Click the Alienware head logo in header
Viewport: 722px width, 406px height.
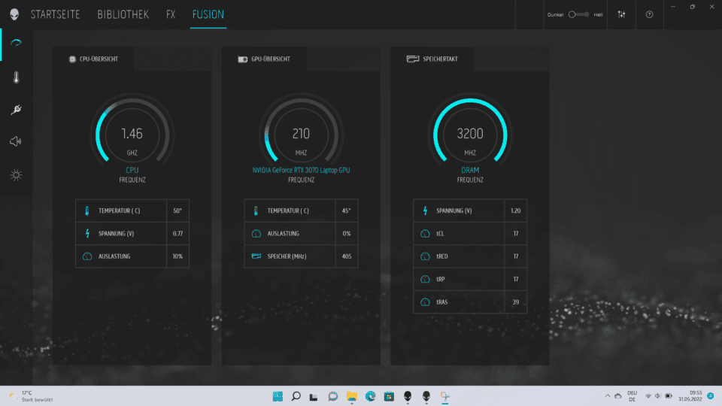point(15,14)
